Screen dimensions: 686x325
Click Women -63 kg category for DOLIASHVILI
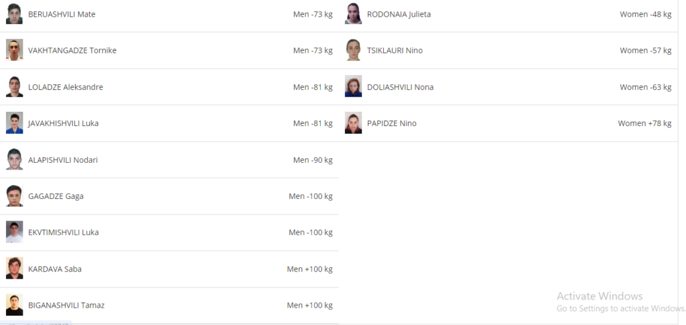tap(645, 87)
